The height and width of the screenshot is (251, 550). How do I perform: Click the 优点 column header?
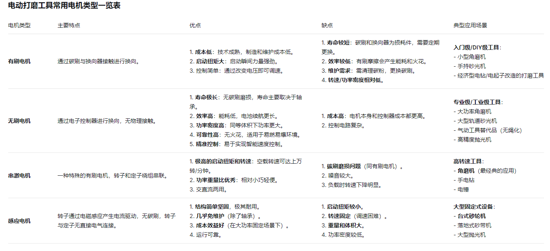click(195, 25)
